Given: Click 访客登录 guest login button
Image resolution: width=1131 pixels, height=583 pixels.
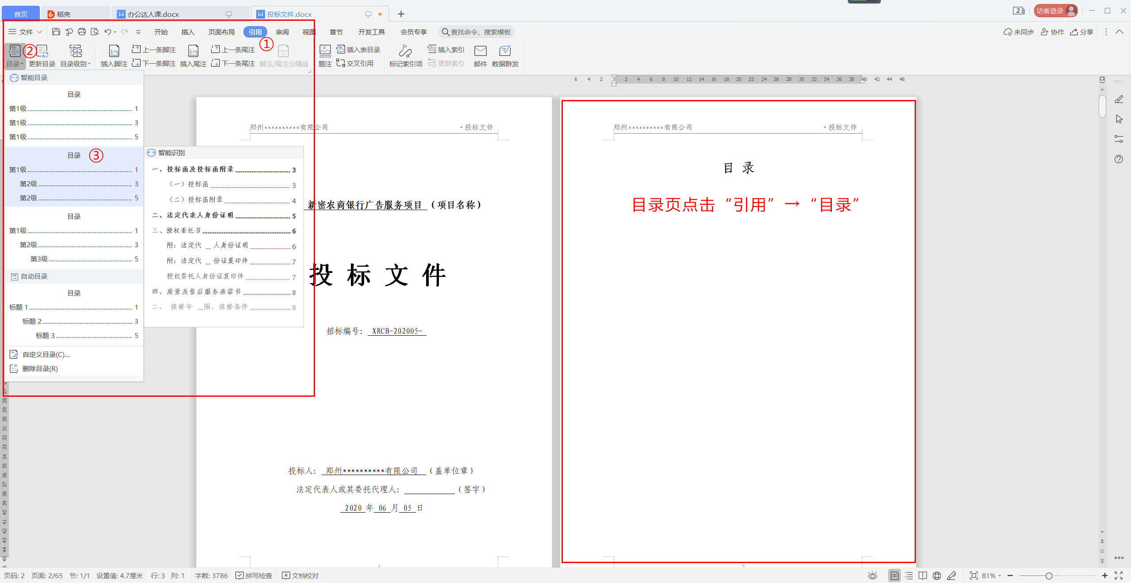Looking at the screenshot, I should tap(1055, 11).
